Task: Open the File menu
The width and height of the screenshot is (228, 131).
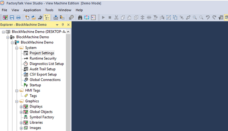Action: coord(4,10)
